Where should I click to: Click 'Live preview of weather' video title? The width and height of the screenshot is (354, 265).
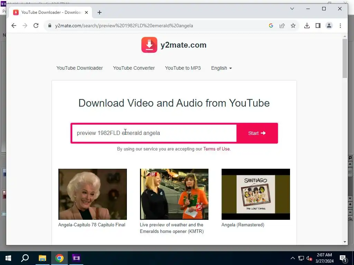[x=171, y=228]
